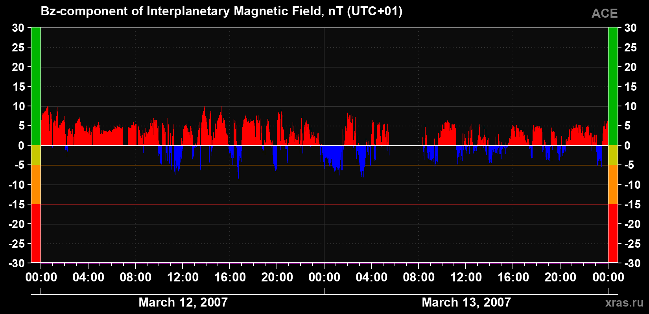Click the green band beside the left axis
The height and width of the screenshot is (314, 649).
coord(36,86)
